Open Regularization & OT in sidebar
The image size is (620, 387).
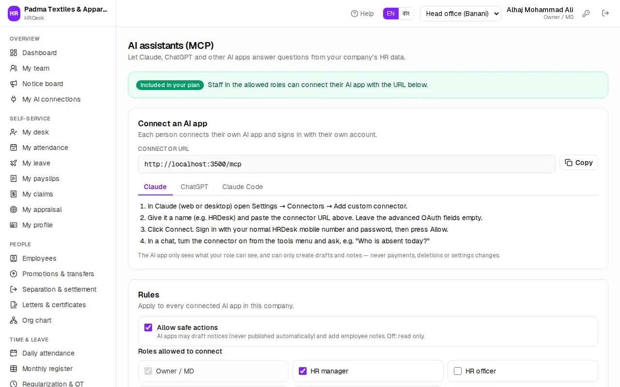click(58, 384)
